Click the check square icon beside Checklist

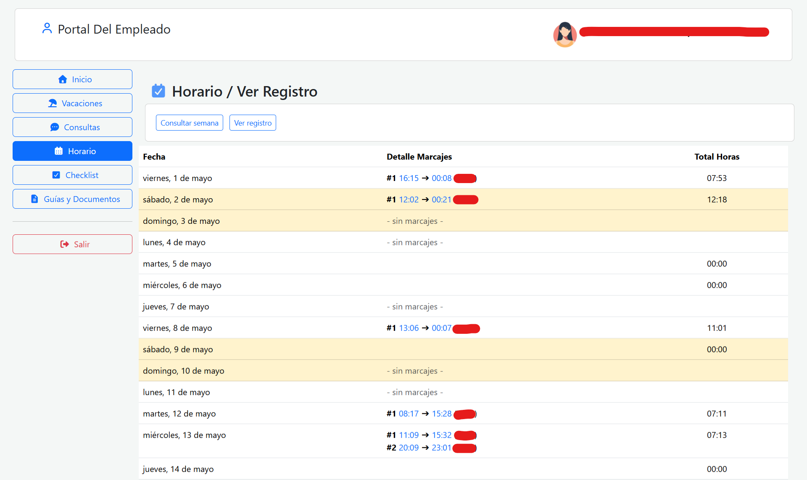[56, 175]
